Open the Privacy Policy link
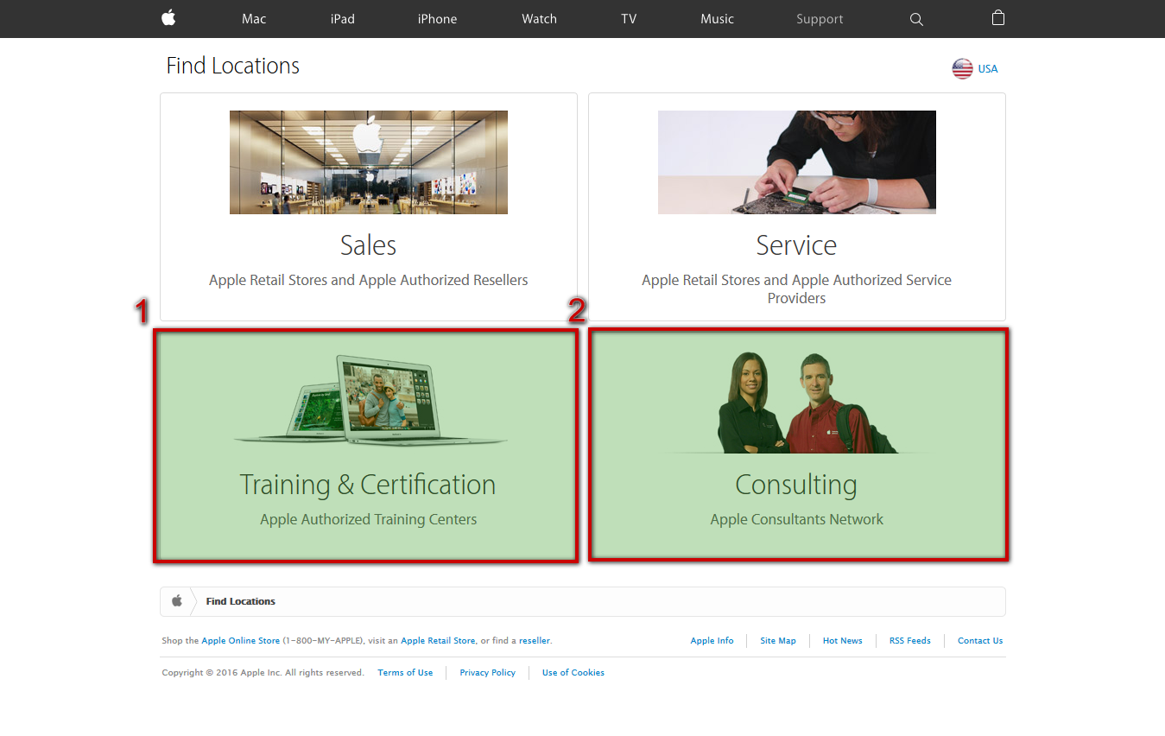 click(x=487, y=673)
